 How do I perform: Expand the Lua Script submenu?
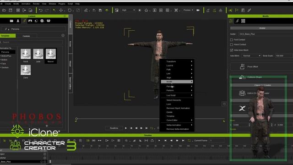tap(177, 95)
